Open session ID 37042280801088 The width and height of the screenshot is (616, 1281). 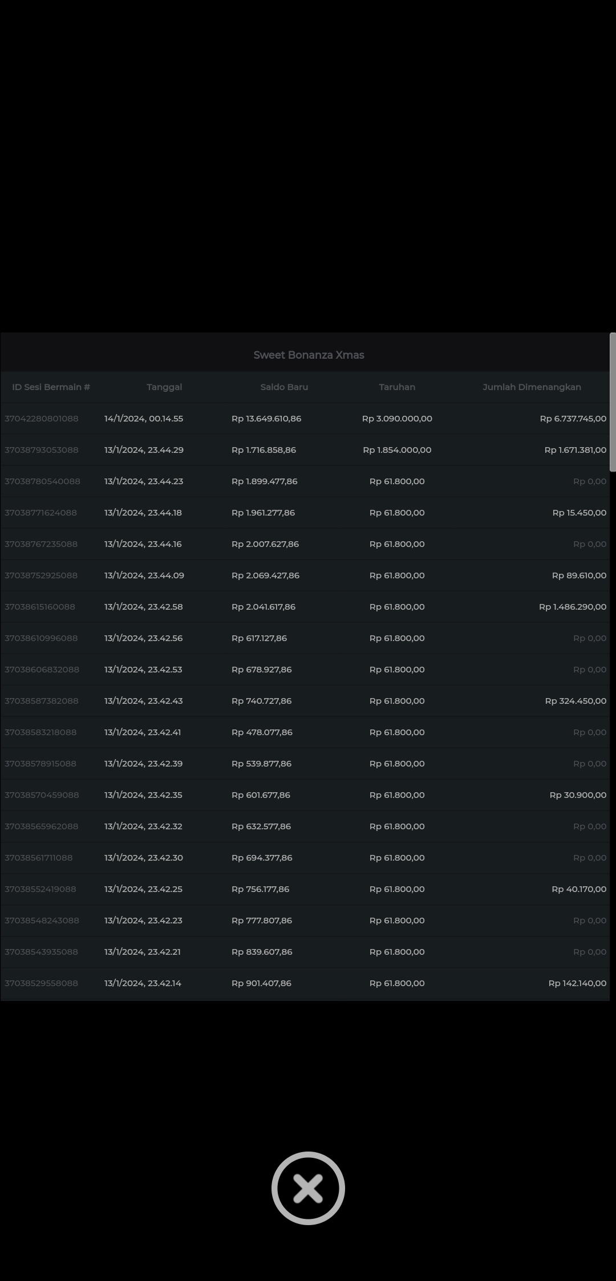tap(42, 419)
